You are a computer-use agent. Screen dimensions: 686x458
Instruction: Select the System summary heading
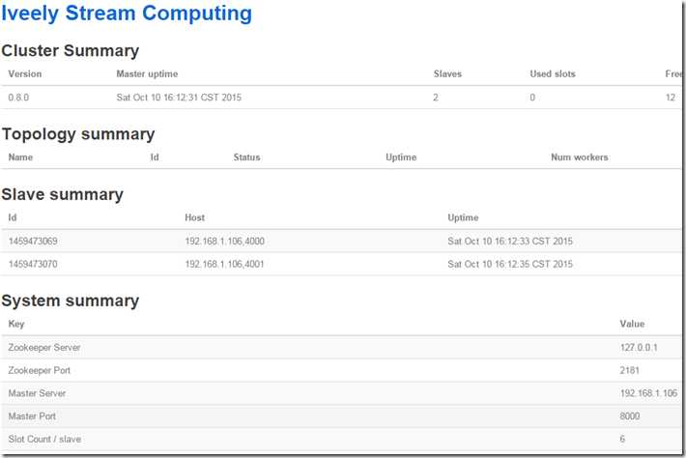[x=70, y=301]
